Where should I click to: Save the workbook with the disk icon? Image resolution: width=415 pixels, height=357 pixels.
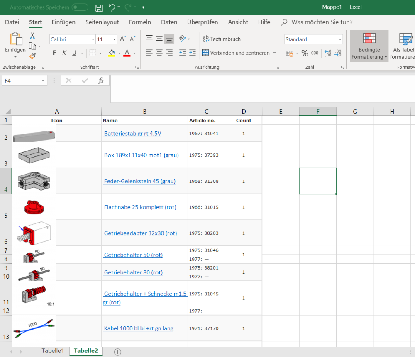98,7
